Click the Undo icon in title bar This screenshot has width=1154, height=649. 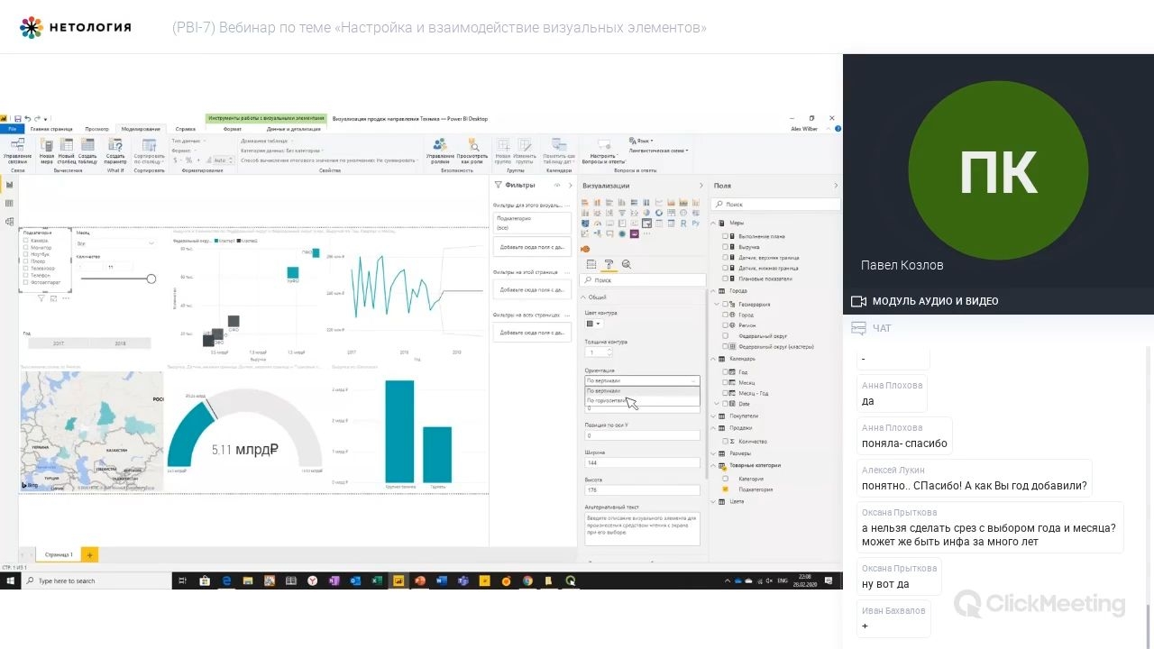click(x=27, y=118)
